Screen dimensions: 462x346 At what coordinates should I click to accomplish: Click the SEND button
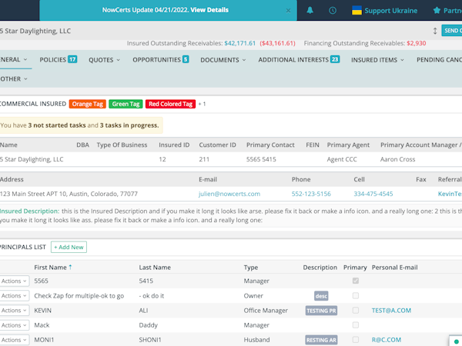pos(452,31)
